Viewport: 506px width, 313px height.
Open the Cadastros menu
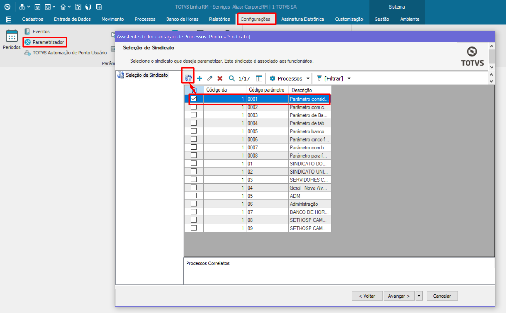(33, 19)
